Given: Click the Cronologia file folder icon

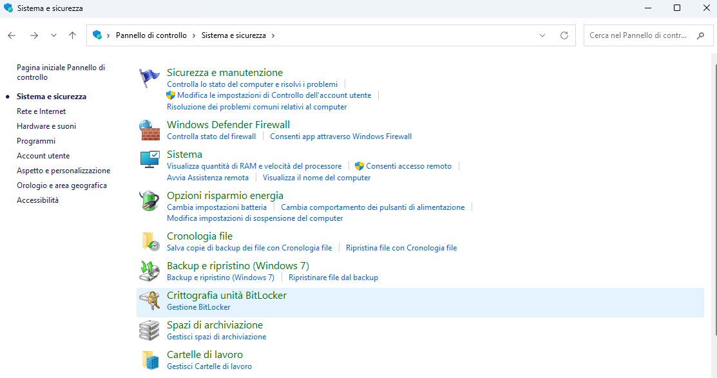Looking at the screenshot, I should point(150,241).
